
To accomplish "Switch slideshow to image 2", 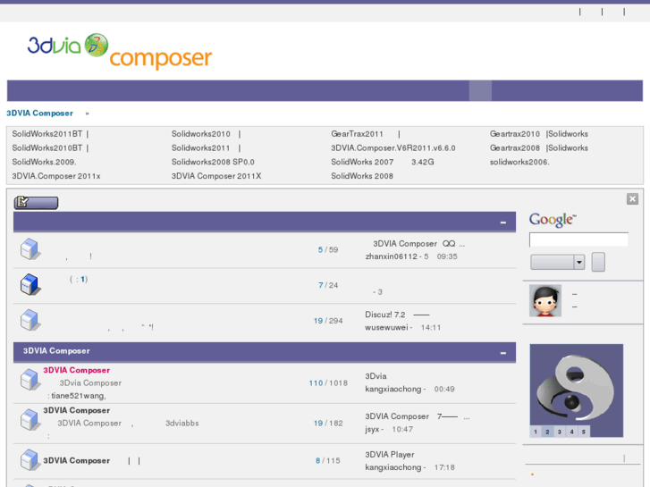I will coord(547,432).
